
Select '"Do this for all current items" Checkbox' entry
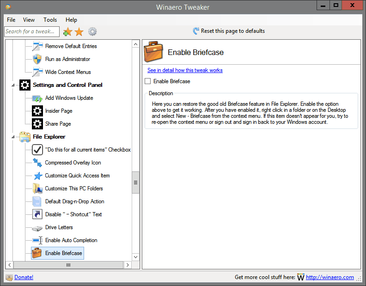point(88,150)
